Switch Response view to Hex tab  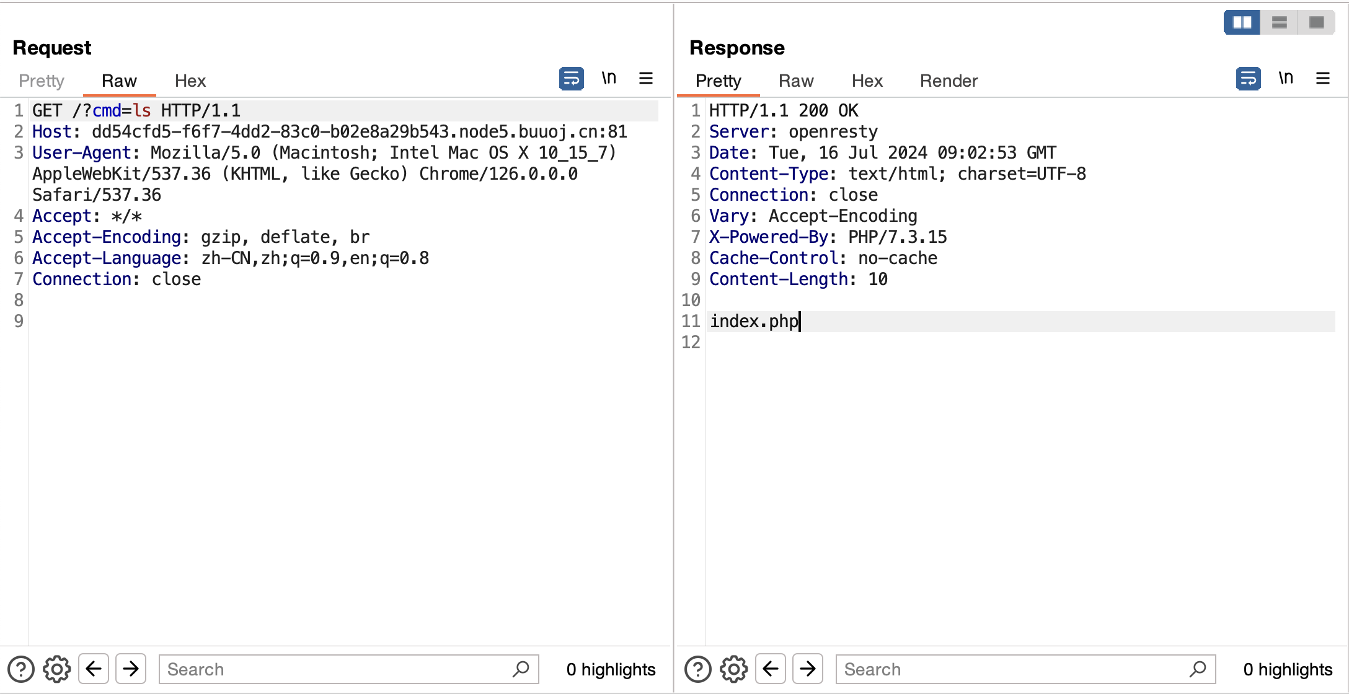point(867,81)
